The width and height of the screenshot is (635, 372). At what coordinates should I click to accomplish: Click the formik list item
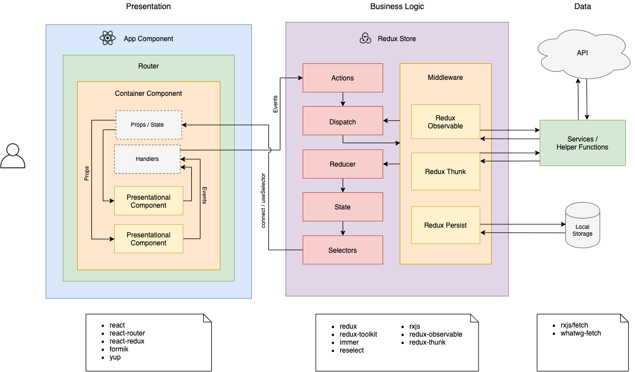(x=119, y=349)
